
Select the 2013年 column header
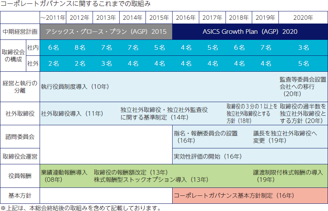(106, 17)
